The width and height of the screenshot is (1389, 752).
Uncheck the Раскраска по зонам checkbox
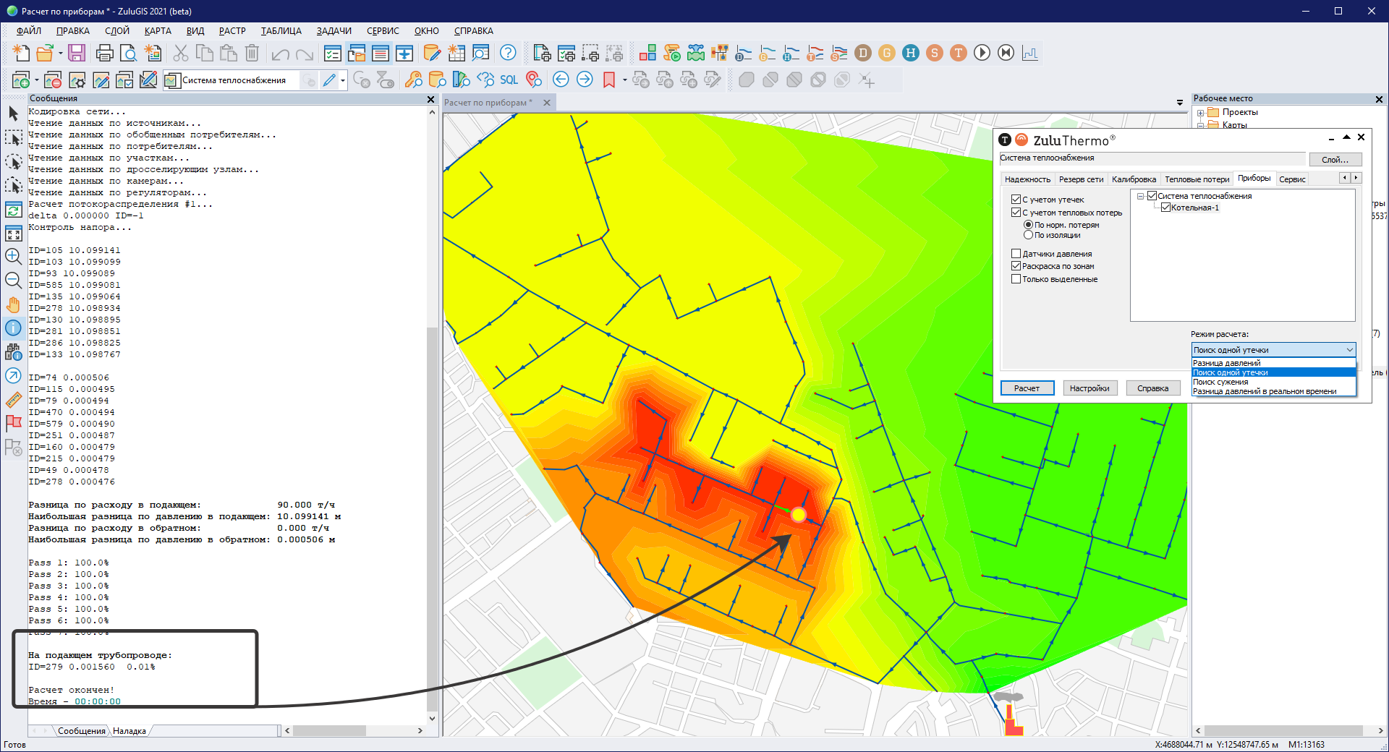tap(1016, 266)
